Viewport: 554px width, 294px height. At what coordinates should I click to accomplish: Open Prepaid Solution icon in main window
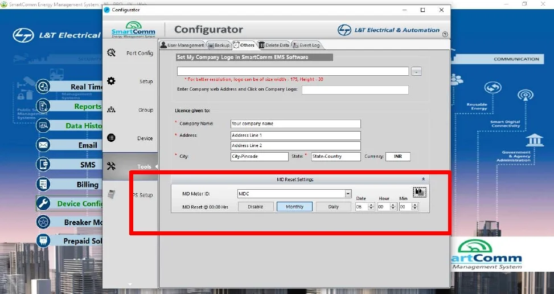pos(43,240)
